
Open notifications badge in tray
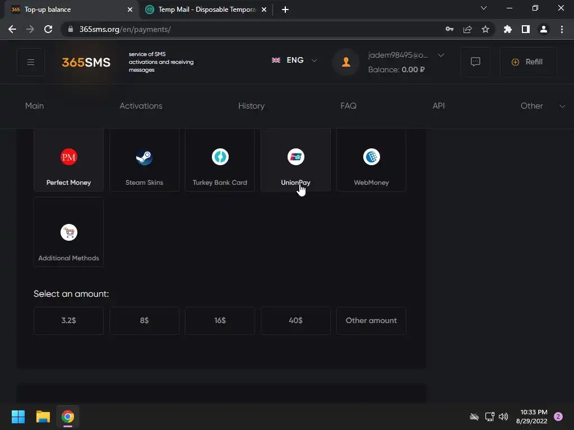(558, 417)
